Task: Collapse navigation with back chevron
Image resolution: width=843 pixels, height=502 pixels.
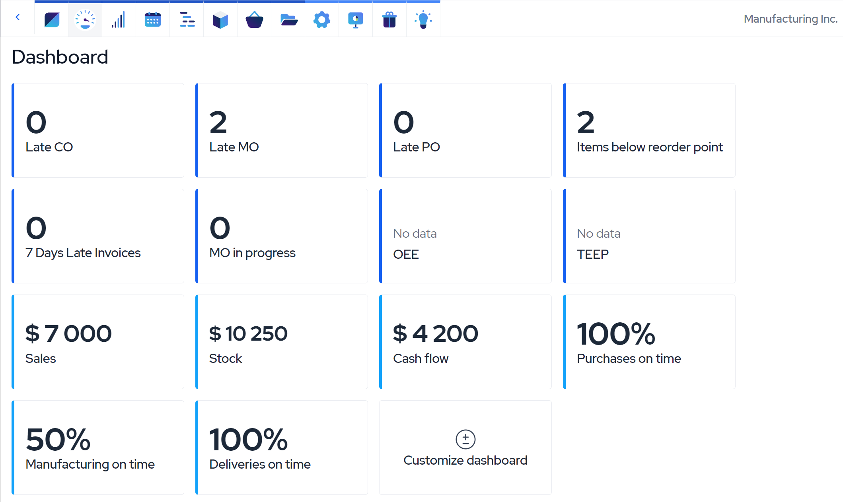Action: click(18, 17)
